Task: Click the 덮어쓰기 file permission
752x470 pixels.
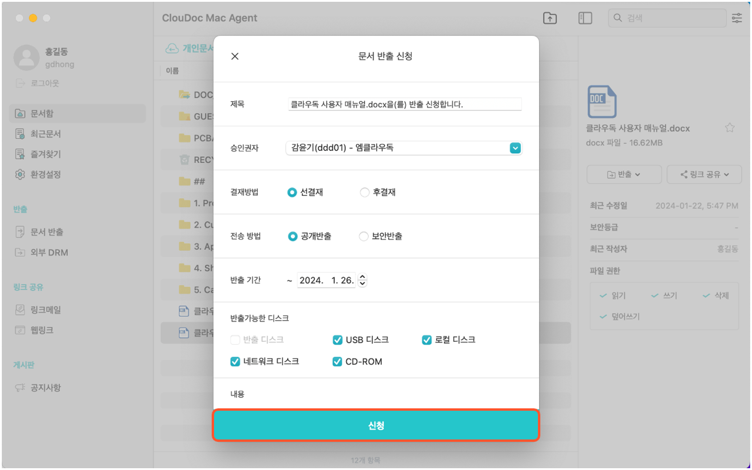Action: (x=620, y=316)
